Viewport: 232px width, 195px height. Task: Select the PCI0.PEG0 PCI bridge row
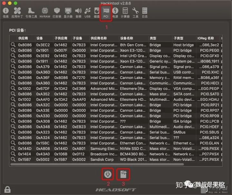[x=116, y=50]
